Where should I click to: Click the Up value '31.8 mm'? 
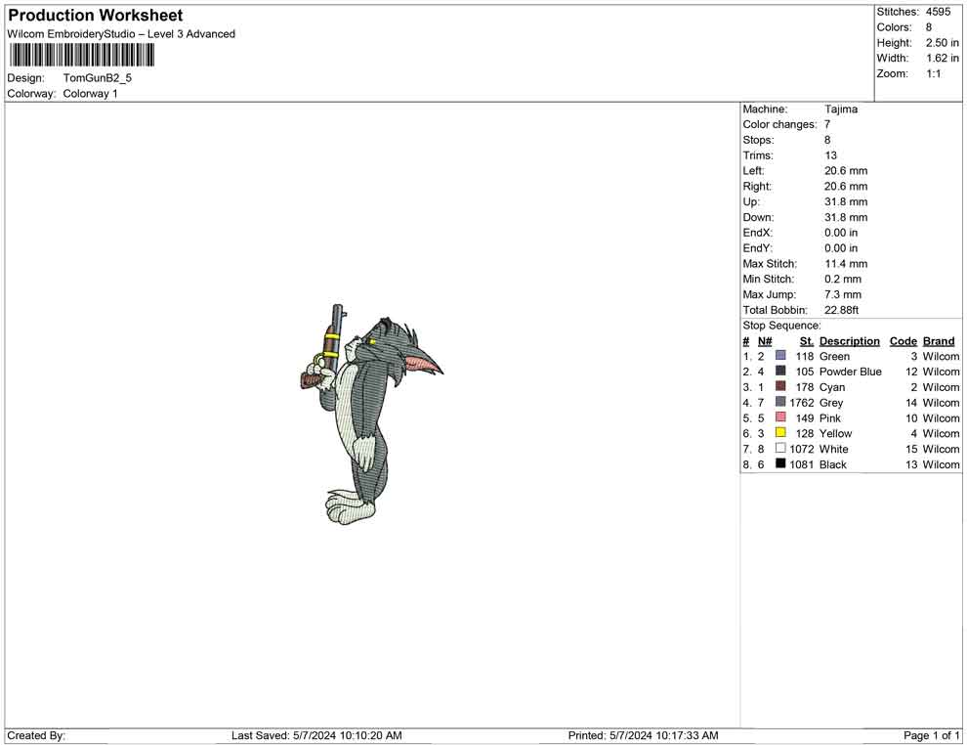pos(846,201)
